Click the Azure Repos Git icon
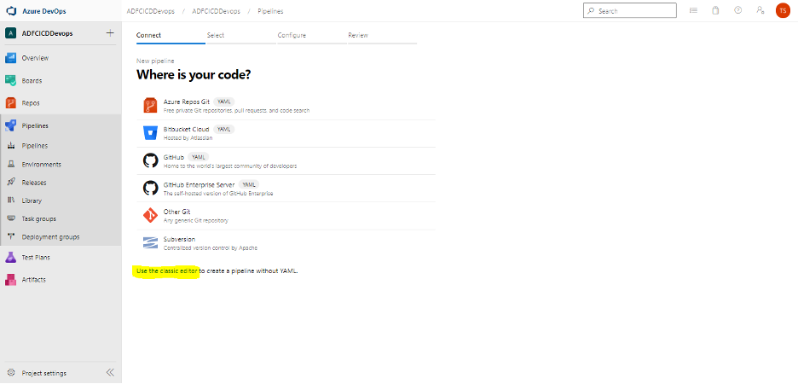The height and width of the screenshot is (384, 798). coord(151,106)
